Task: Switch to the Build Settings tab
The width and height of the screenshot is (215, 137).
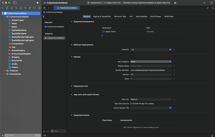Action: click(x=142, y=17)
